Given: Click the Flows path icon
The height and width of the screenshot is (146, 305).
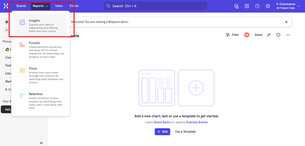Looking at the screenshot, I should coord(22,71).
